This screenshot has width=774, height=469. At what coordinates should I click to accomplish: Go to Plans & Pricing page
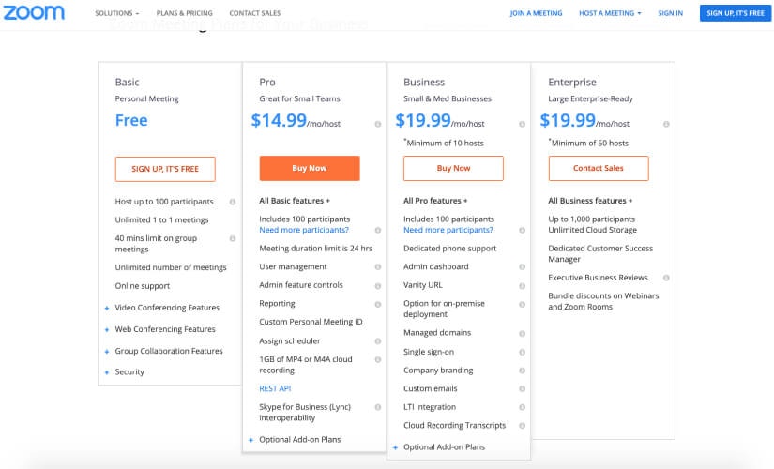[x=184, y=13]
